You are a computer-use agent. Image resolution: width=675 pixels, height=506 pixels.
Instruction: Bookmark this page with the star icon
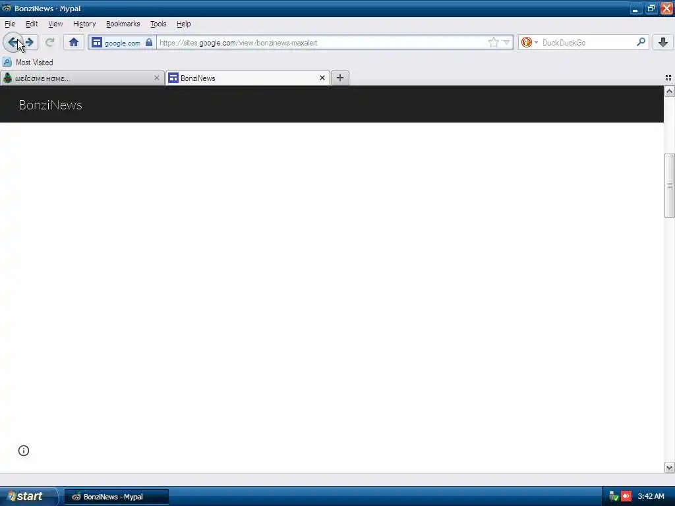pyautogui.click(x=493, y=42)
